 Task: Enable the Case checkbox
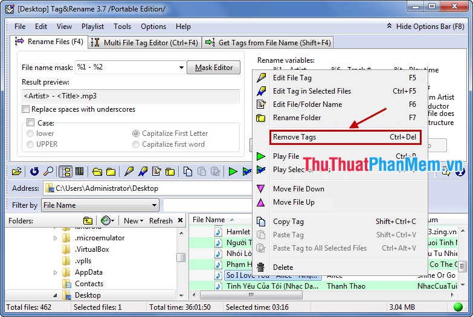(30, 123)
